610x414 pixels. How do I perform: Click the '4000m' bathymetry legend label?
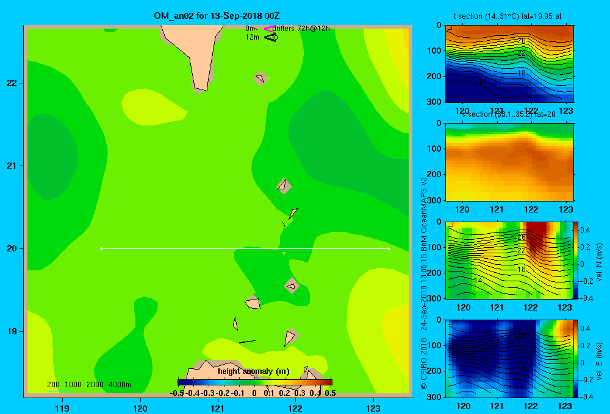point(120,385)
